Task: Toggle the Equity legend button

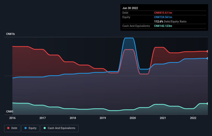Action: pos(30,128)
